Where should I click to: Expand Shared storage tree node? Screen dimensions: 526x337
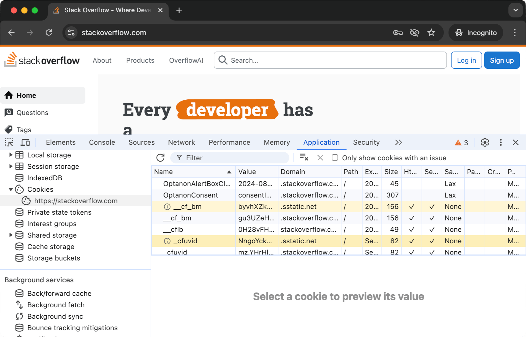pos(11,235)
